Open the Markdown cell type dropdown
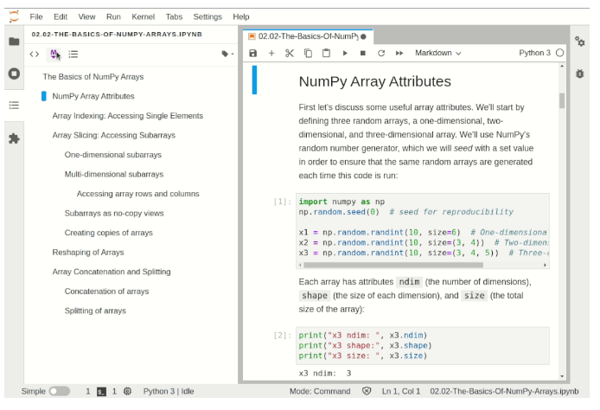 pos(437,54)
